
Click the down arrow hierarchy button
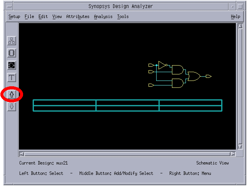12,107
